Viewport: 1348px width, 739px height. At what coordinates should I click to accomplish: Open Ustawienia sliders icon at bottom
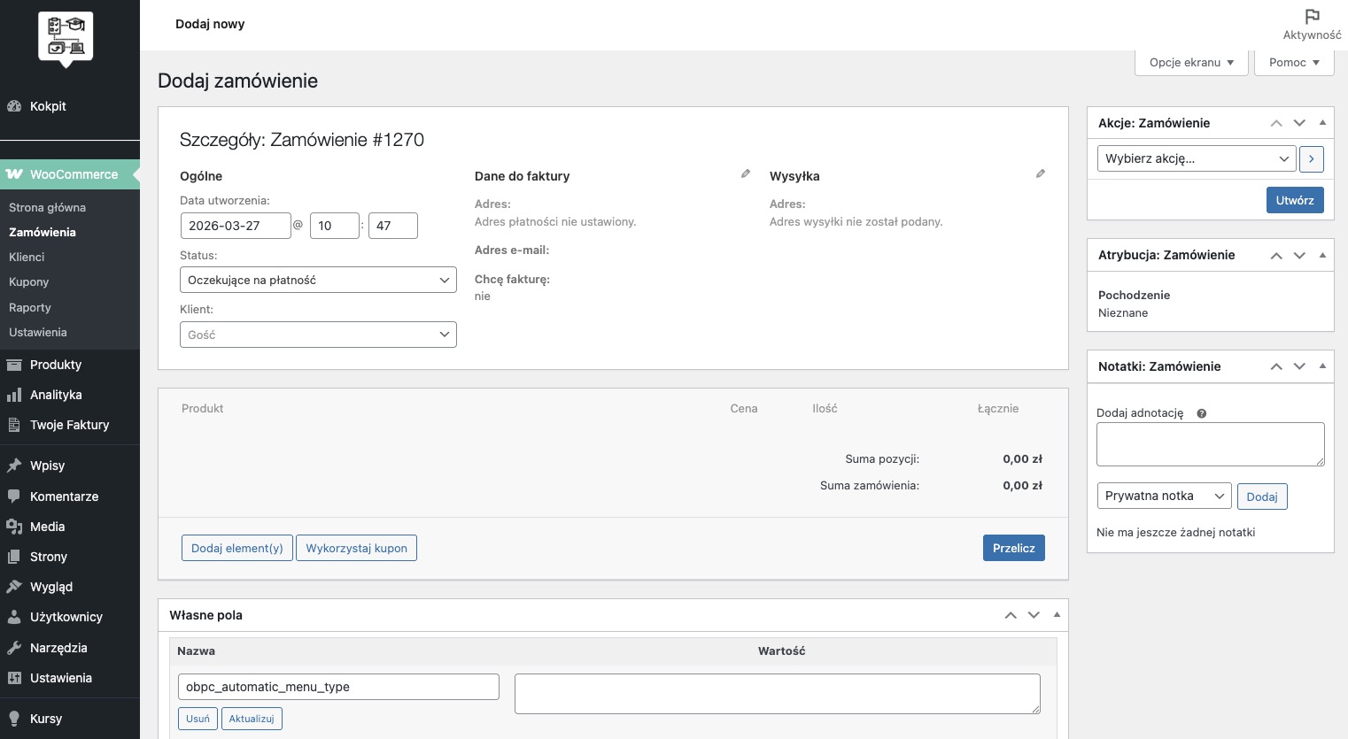click(14, 678)
